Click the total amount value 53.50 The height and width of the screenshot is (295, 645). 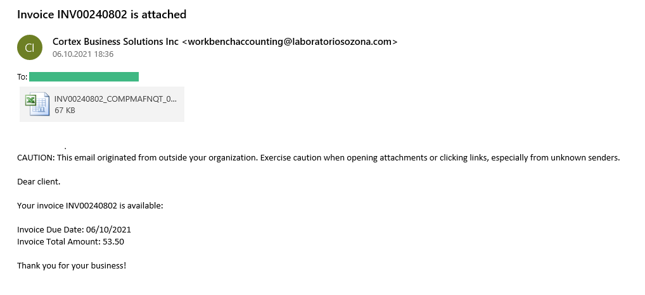tap(113, 242)
